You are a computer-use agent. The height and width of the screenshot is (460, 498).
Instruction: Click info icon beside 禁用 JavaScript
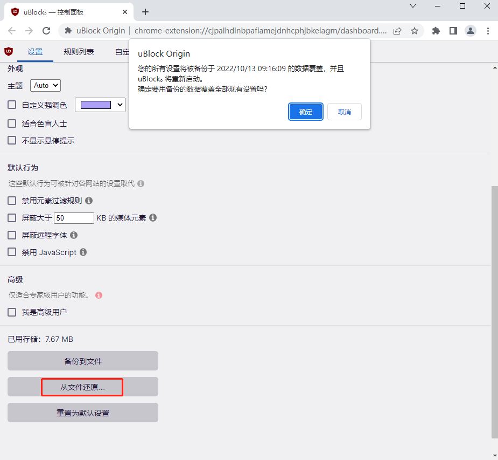(x=83, y=252)
